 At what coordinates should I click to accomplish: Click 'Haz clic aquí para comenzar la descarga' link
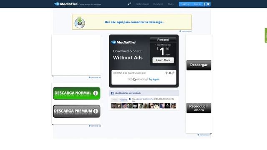(134, 22)
